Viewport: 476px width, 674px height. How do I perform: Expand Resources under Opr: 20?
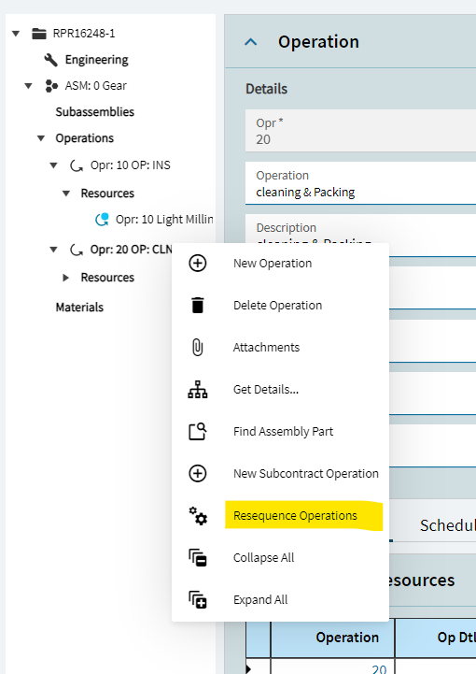(65, 278)
